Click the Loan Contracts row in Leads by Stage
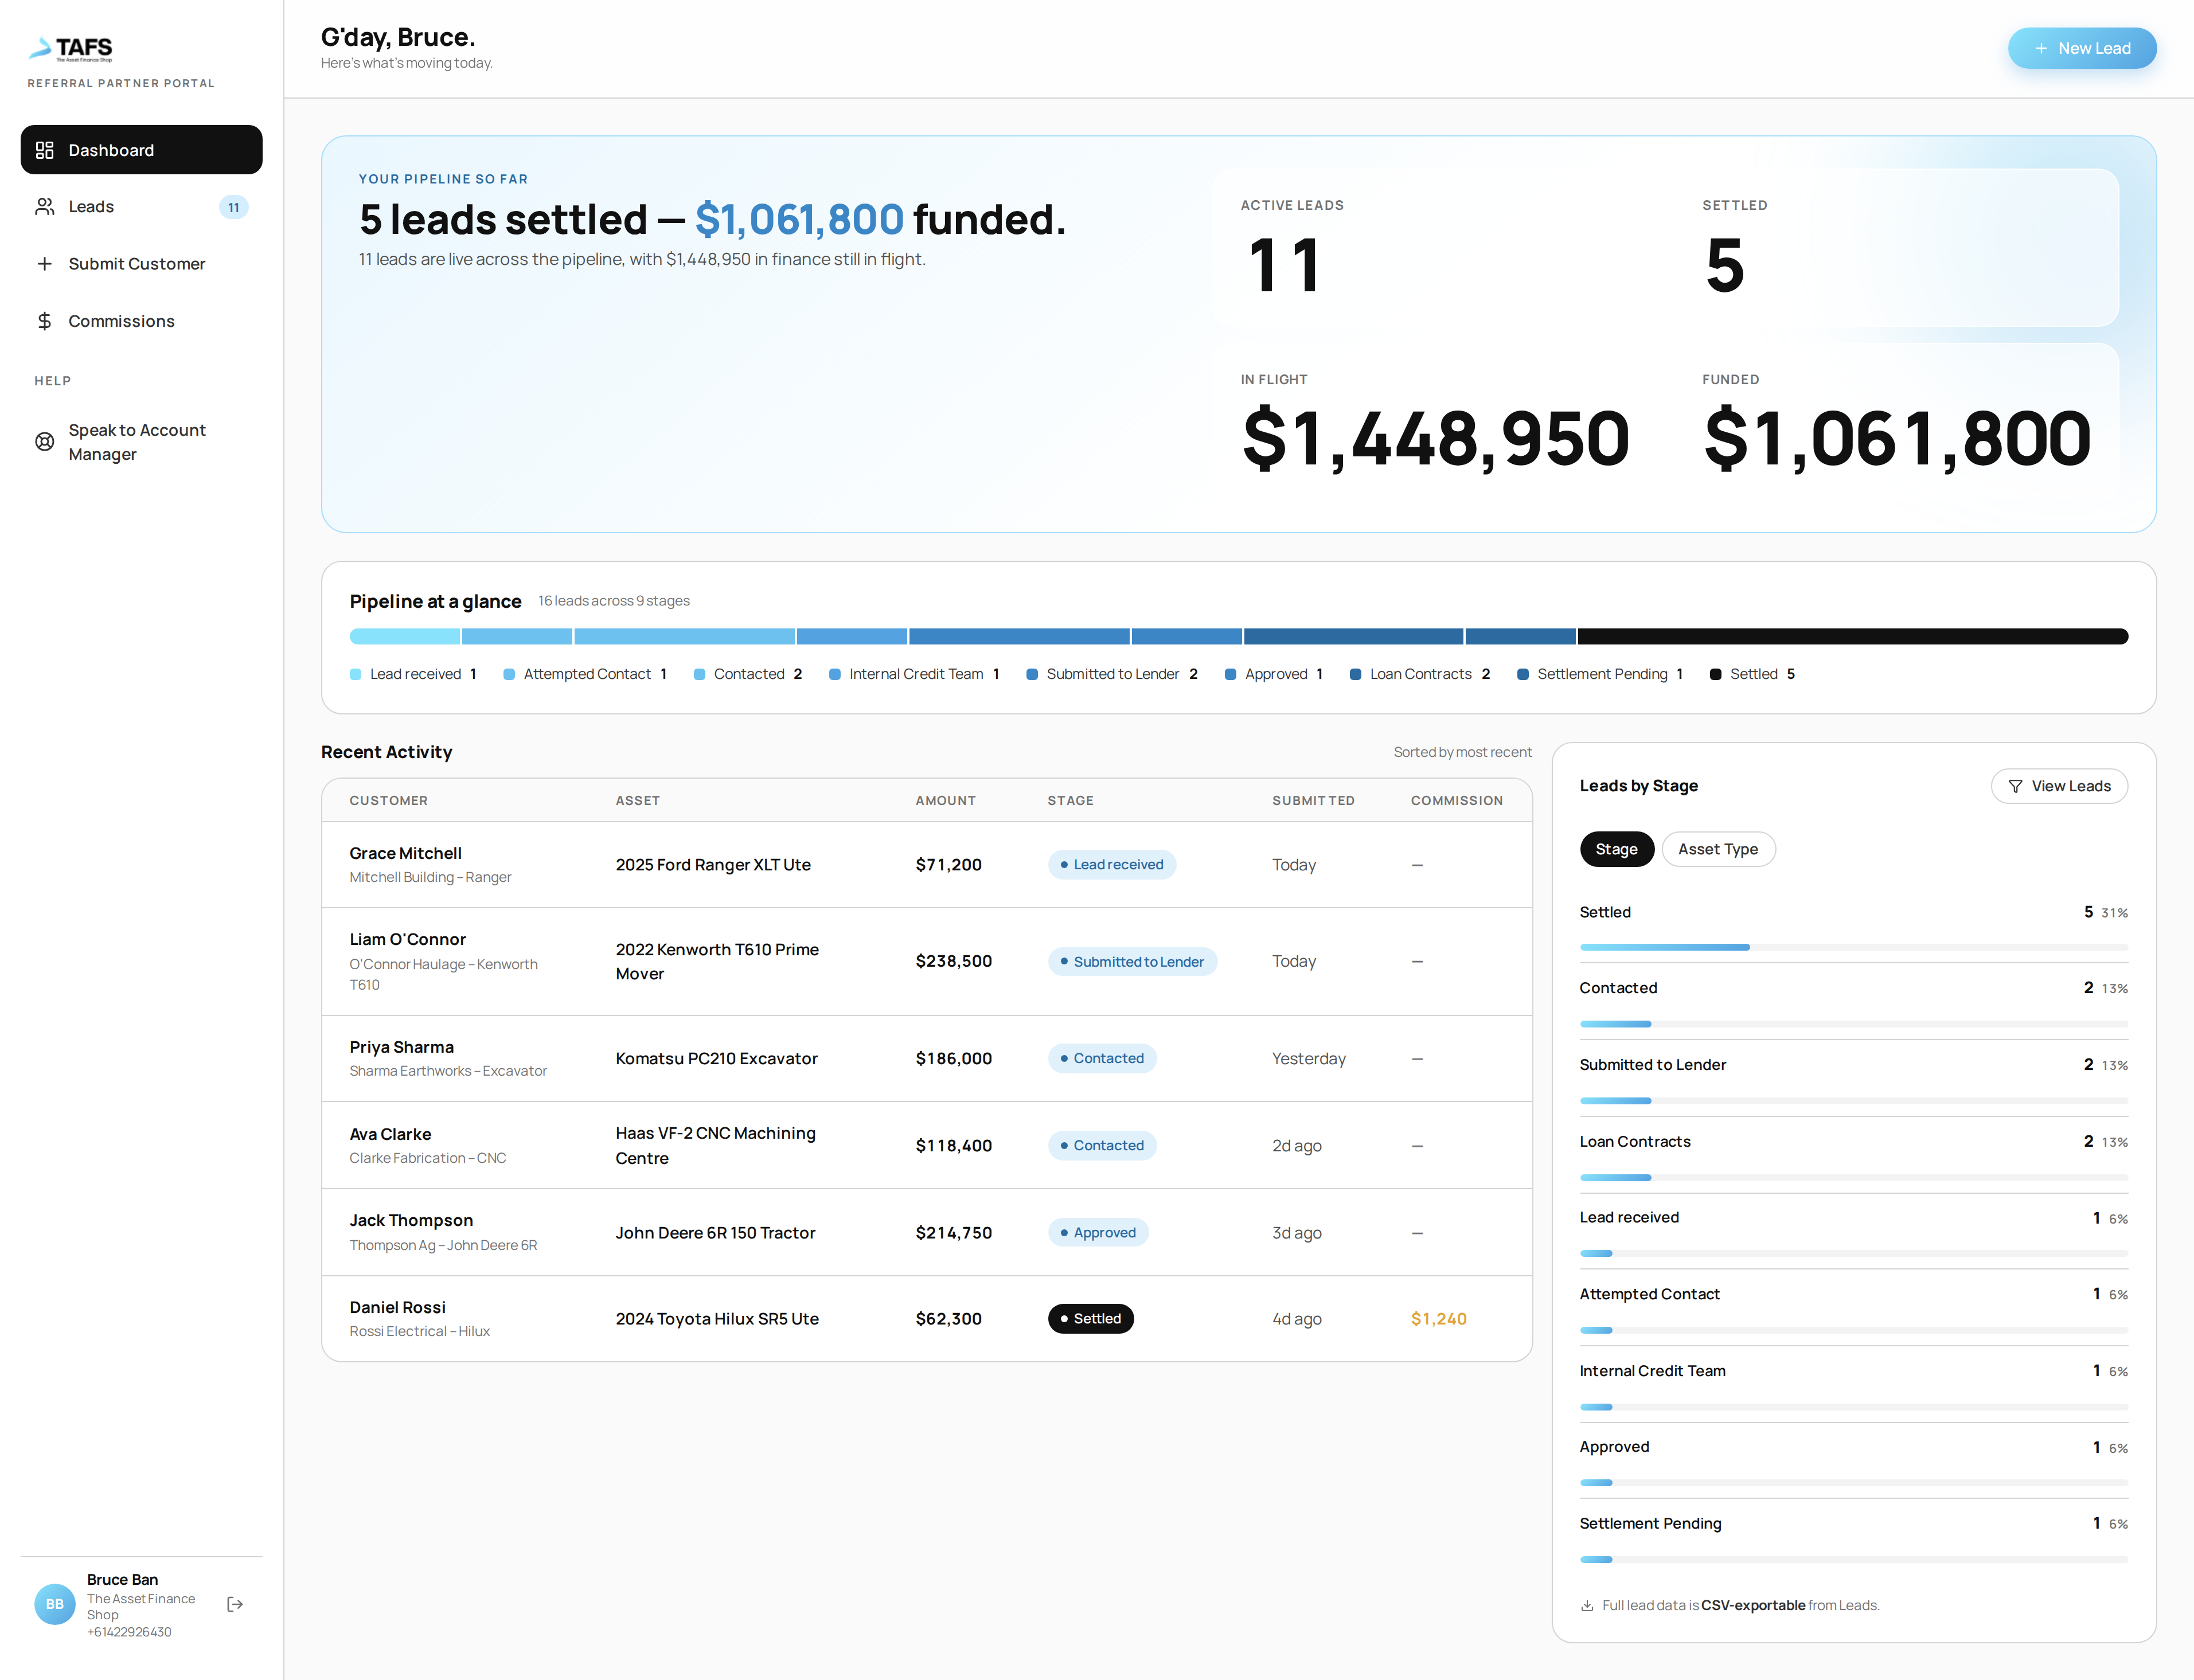This screenshot has width=2194, height=1680. [x=1853, y=1155]
